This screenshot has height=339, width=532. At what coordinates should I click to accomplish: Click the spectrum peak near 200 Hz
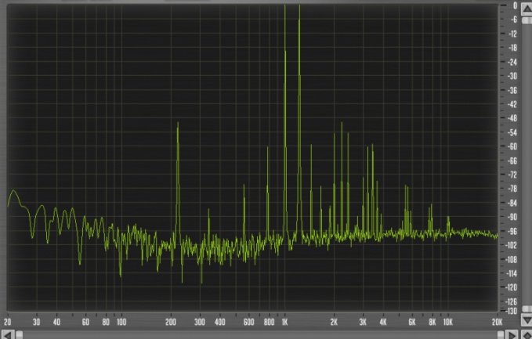point(178,124)
